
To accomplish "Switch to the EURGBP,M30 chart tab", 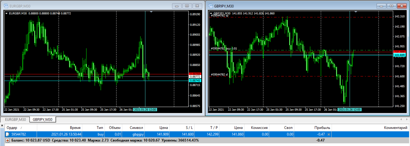I will [x=16, y=119].
